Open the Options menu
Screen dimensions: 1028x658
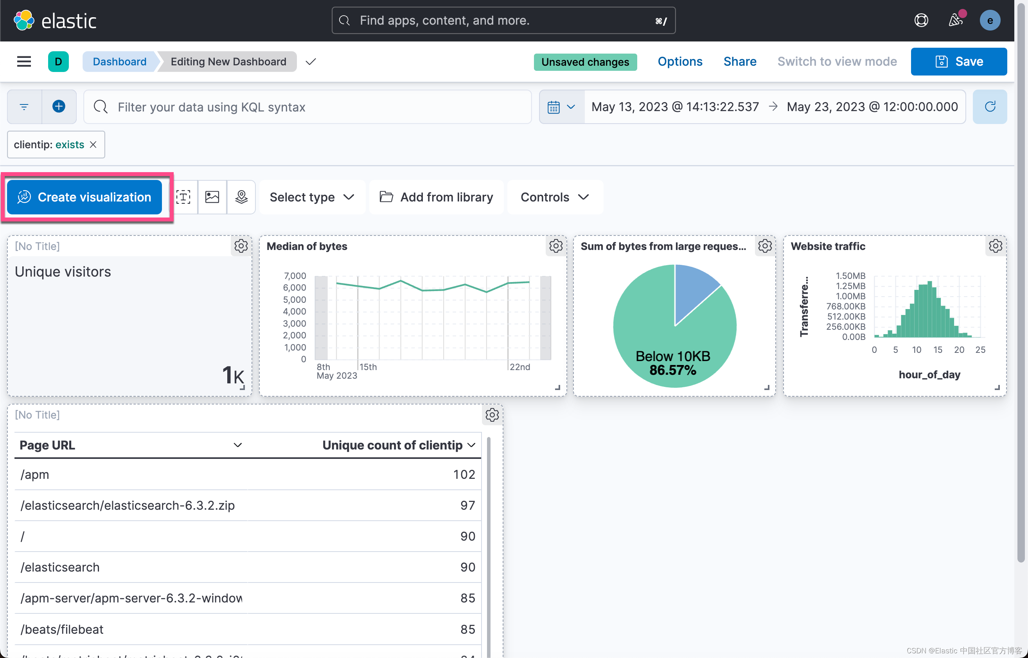680,61
